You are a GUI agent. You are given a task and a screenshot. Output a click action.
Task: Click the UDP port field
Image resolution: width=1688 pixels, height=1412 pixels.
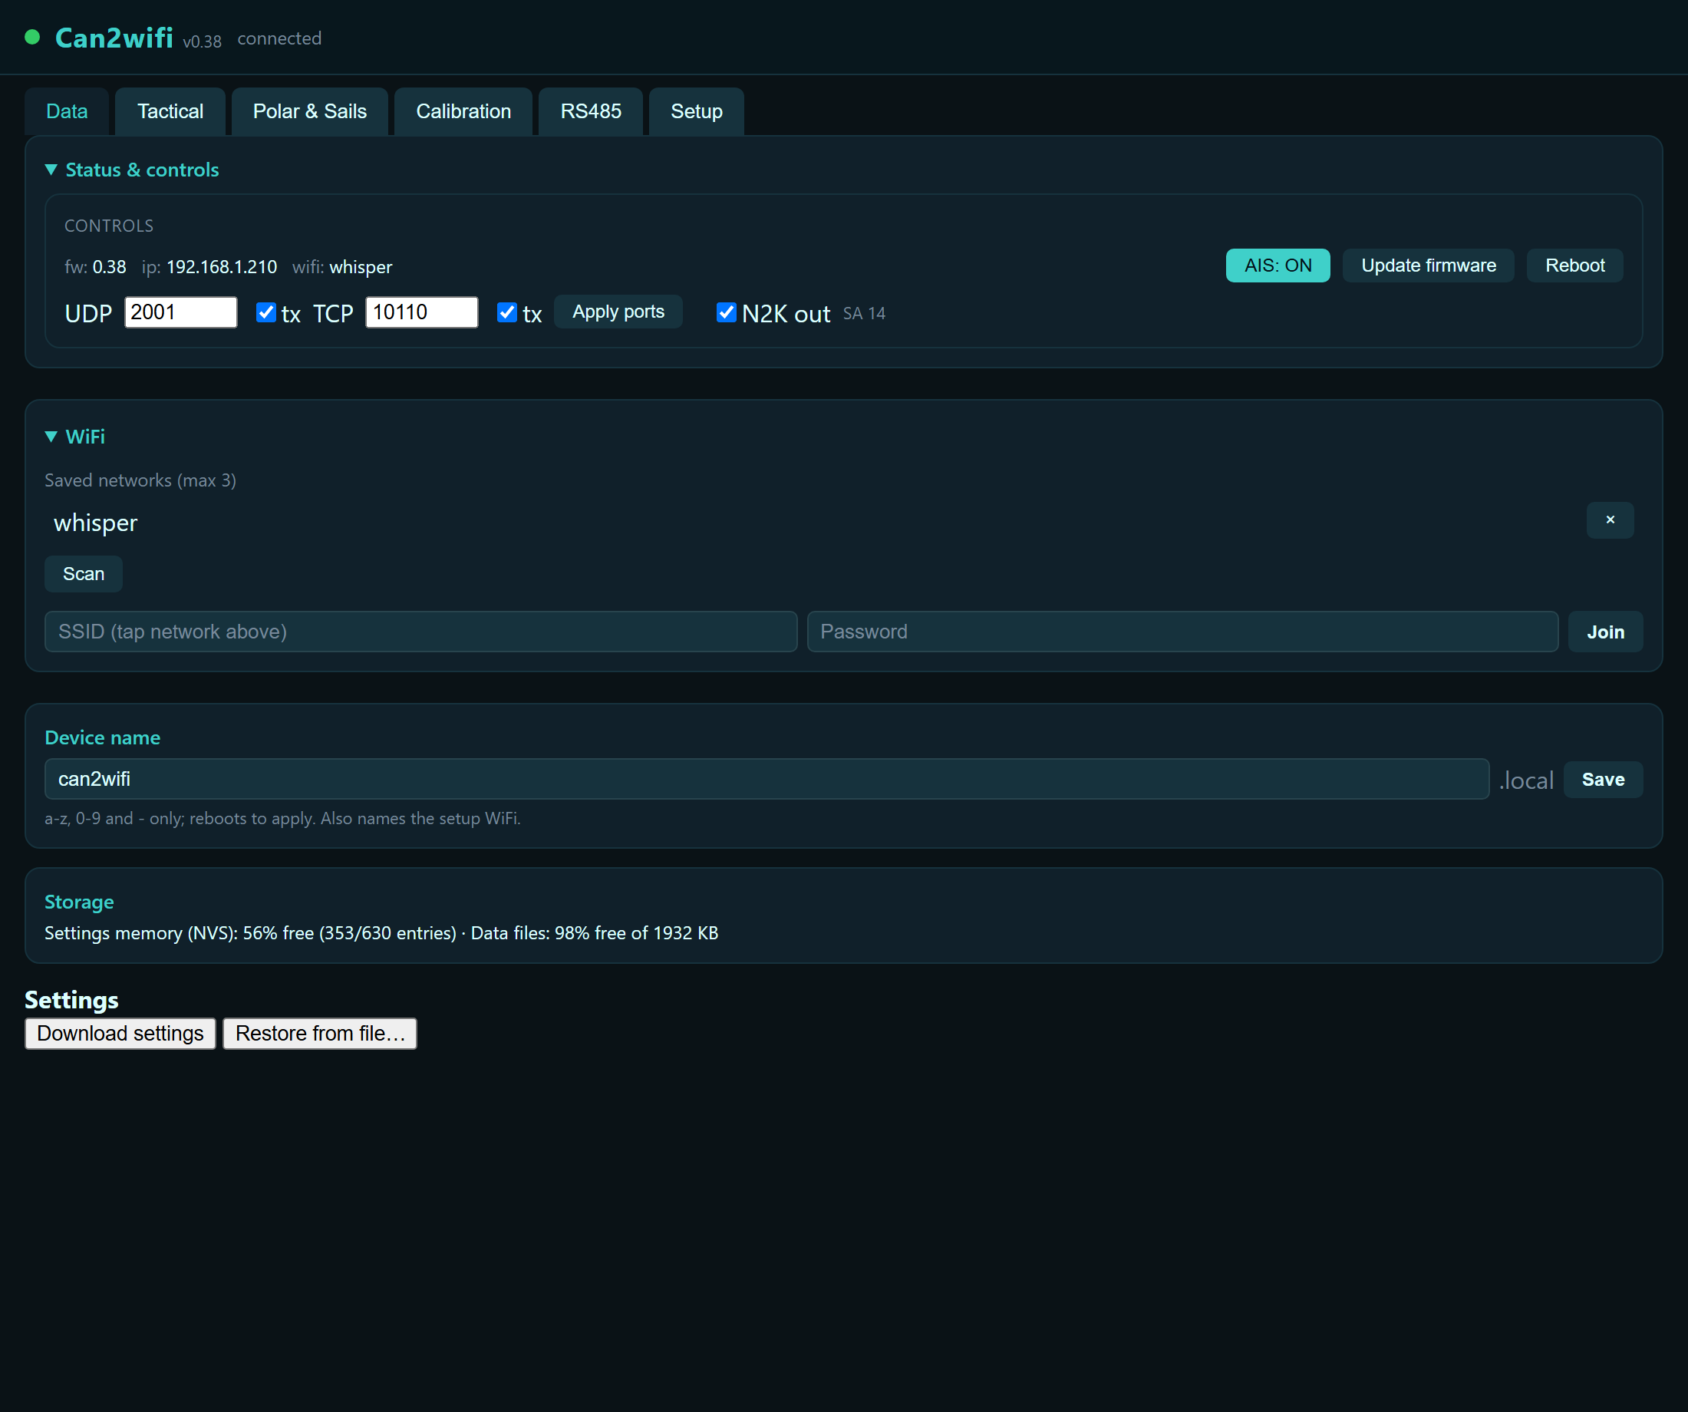(x=181, y=312)
